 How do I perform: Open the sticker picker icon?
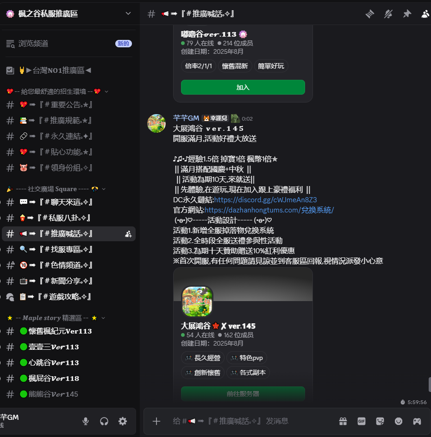[380, 421]
